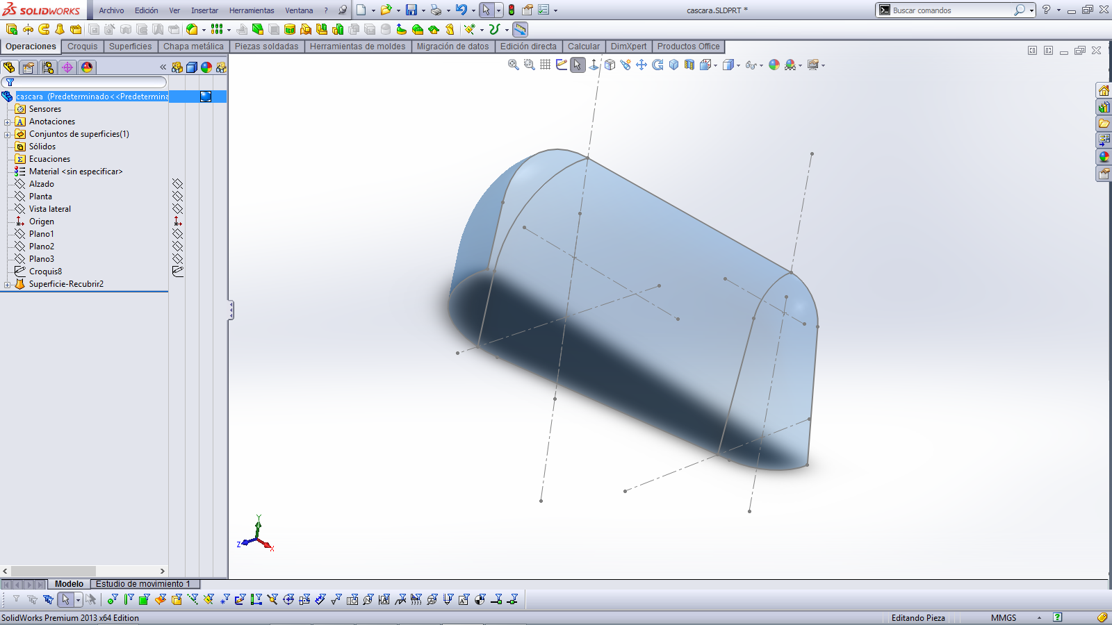Image resolution: width=1112 pixels, height=625 pixels.
Task: Switch to the Superficies tab
Action: pos(130,47)
